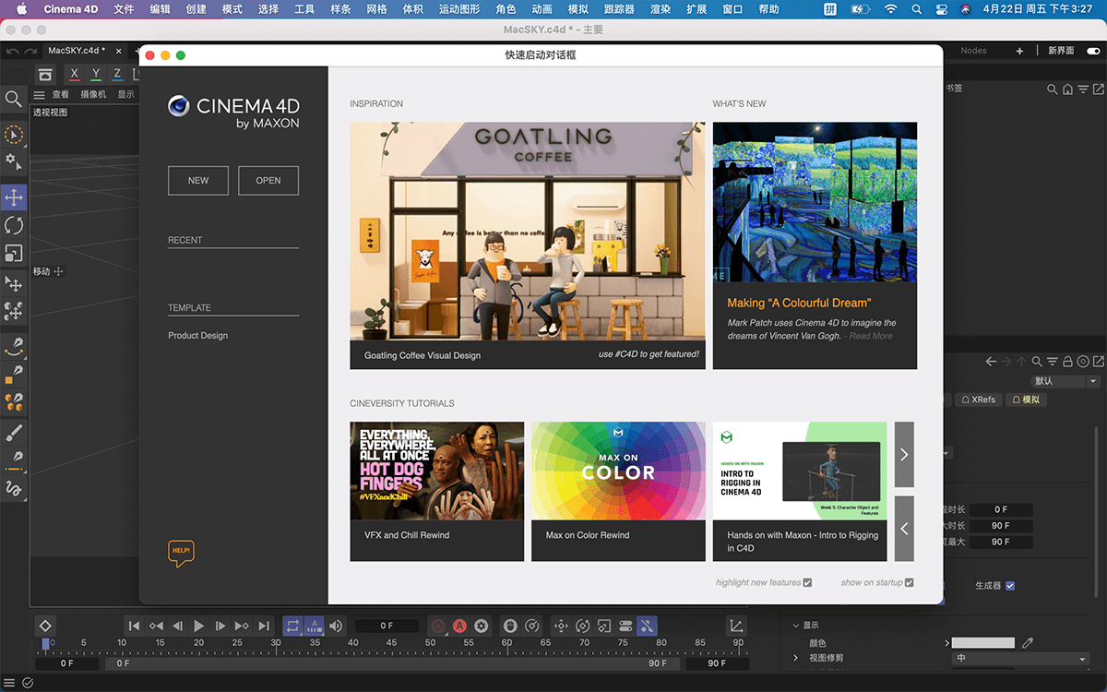Image resolution: width=1107 pixels, height=692 pixels.
Task: Show next Cineversity tutorials
Action: [904, 454]
